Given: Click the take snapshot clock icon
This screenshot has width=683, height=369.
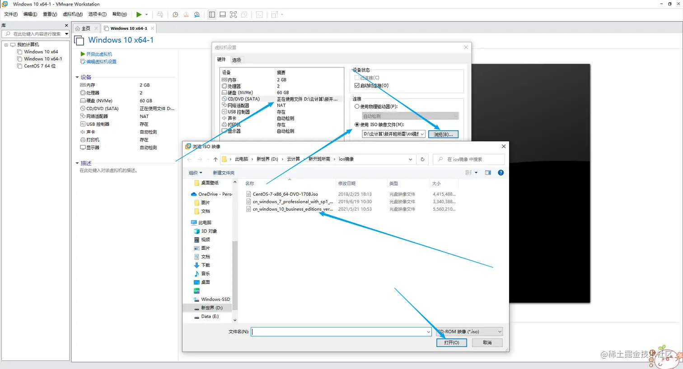Looking at the screenshot, I should coord(175,14).
